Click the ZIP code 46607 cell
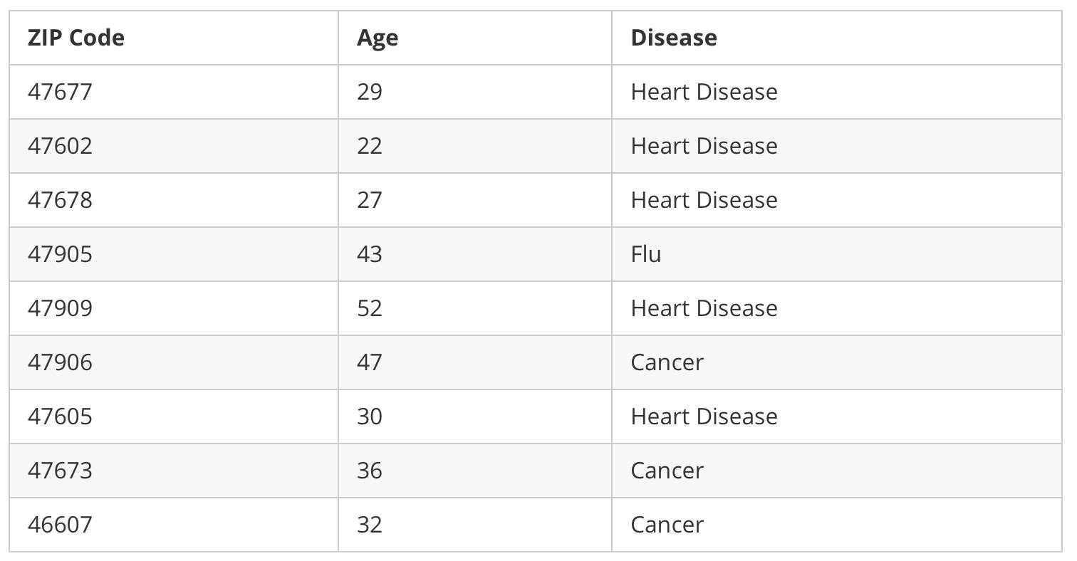1077x561 pixels. (60, 525)
